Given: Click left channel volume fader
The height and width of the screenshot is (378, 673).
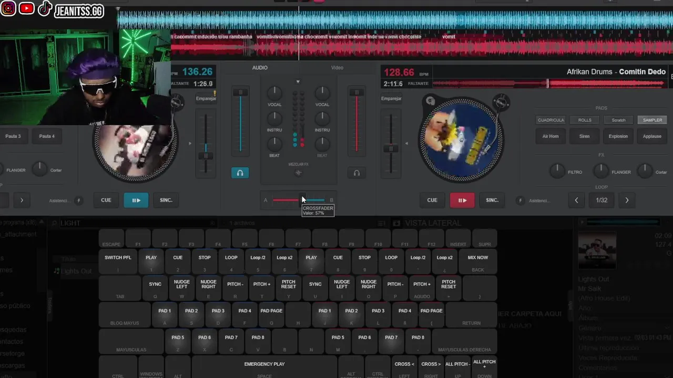Looking at the screenshot, I should click(241, 92).
